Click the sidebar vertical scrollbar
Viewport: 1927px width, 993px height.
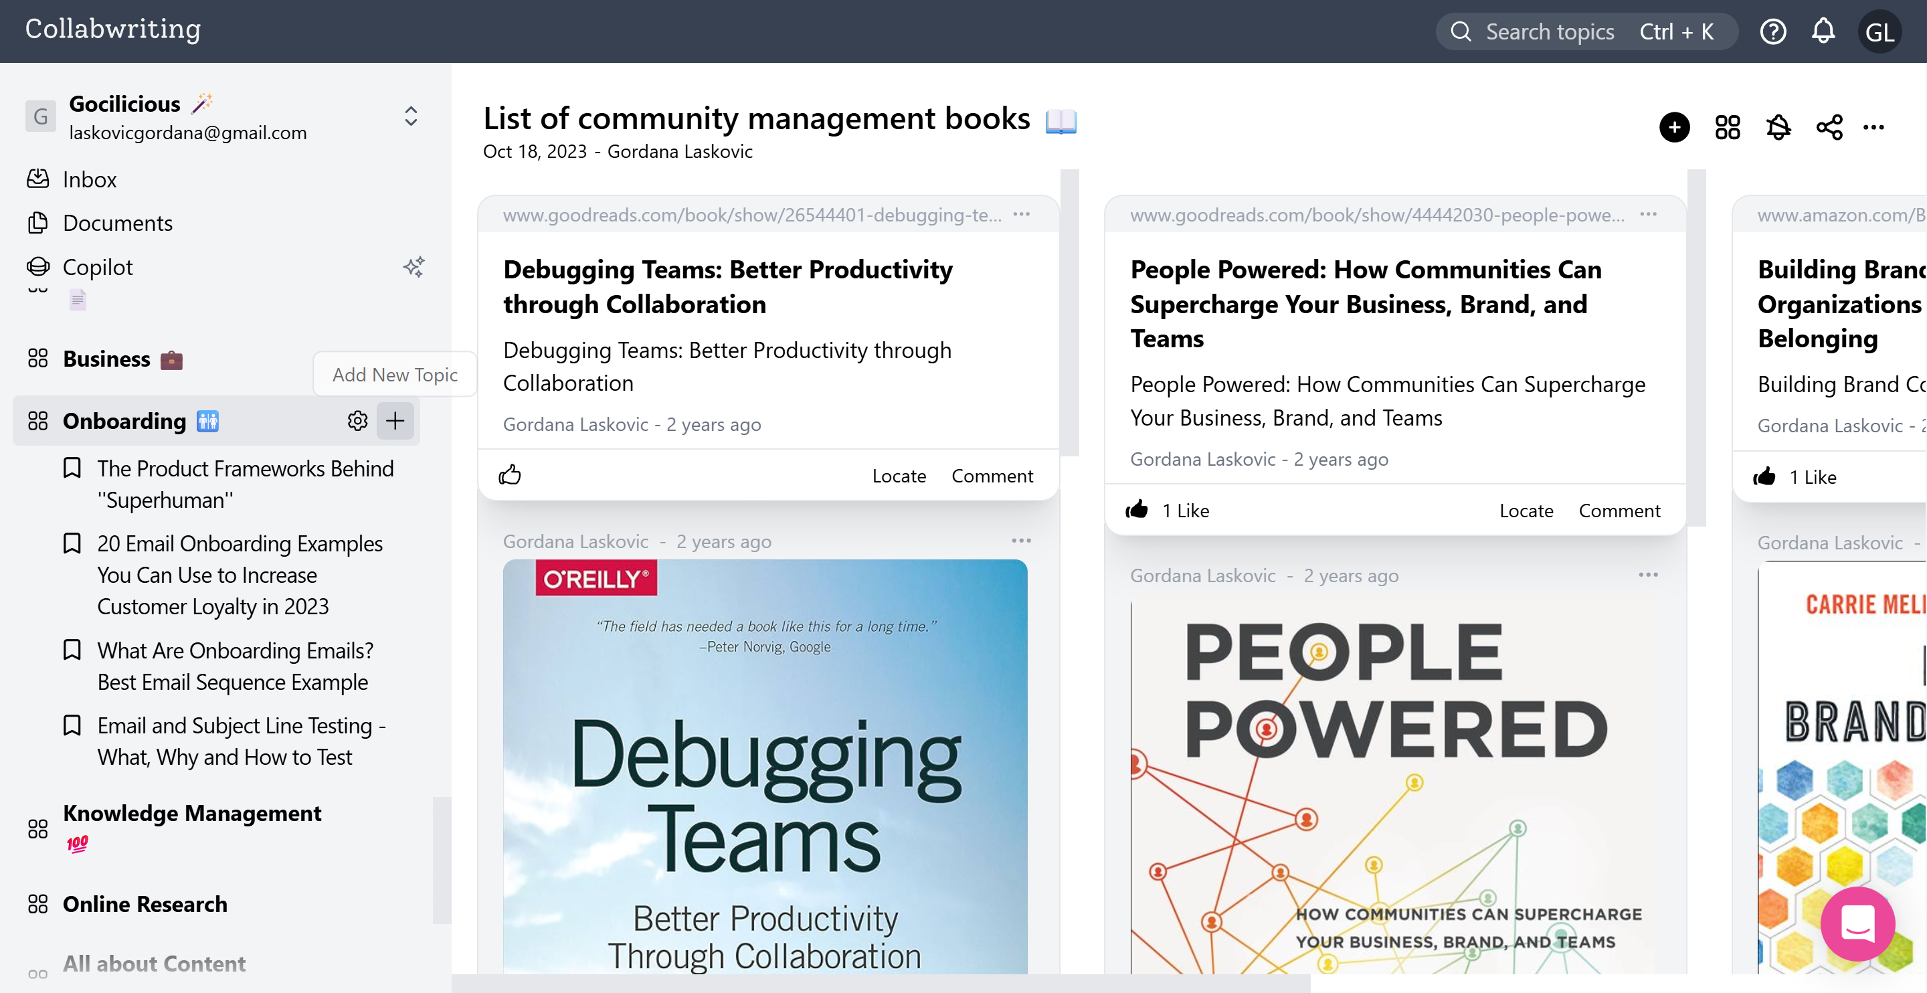pos(442,861)
